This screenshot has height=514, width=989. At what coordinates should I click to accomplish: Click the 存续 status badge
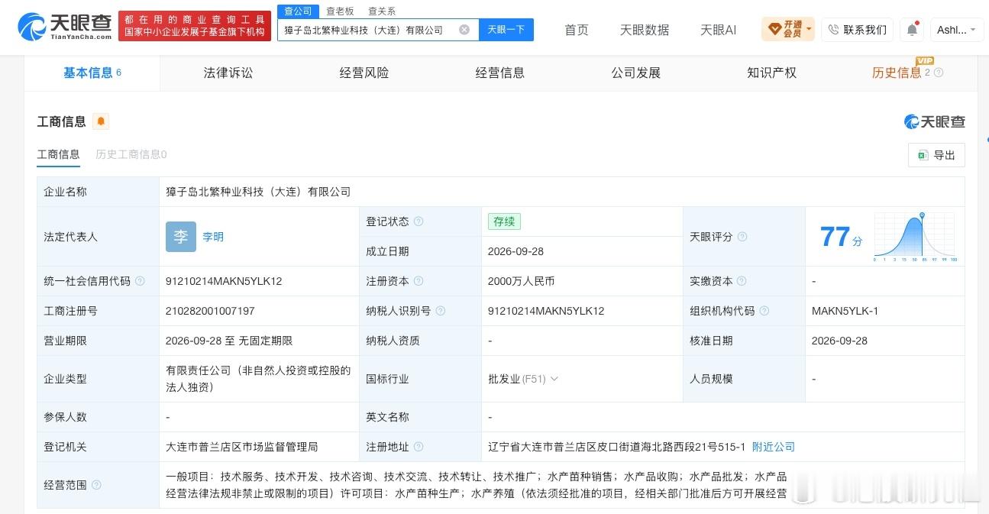point(504,221)
